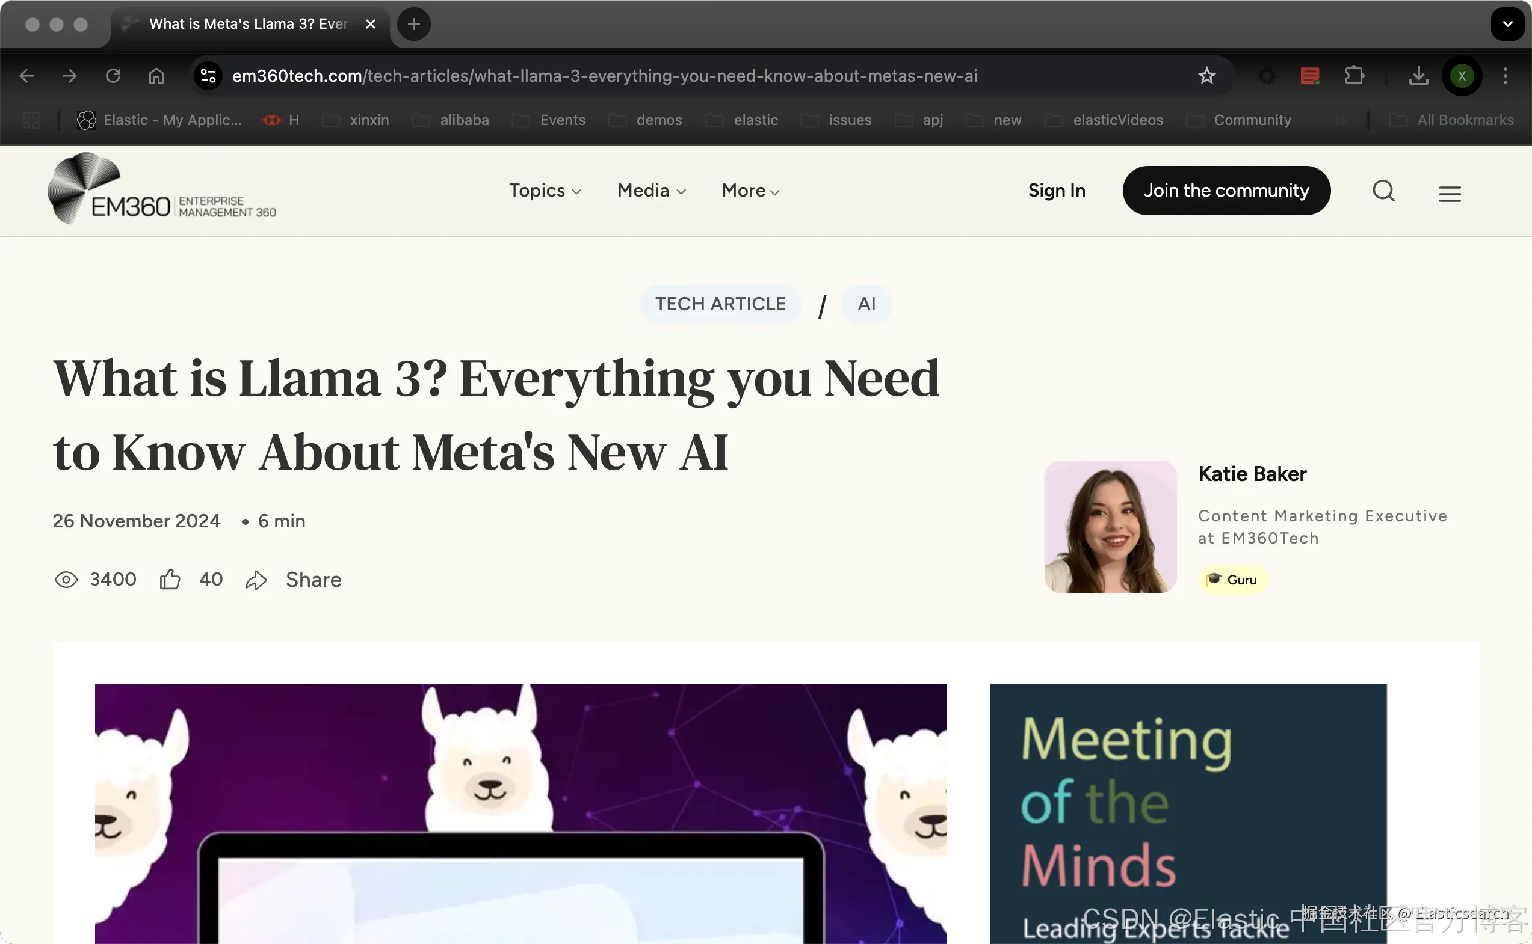Expand the More dropdown

coord(750,191)
